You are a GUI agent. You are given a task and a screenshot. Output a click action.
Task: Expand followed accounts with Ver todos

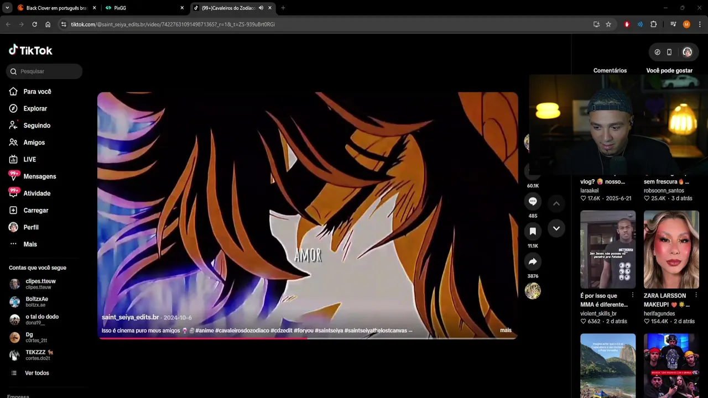point(30,373)
